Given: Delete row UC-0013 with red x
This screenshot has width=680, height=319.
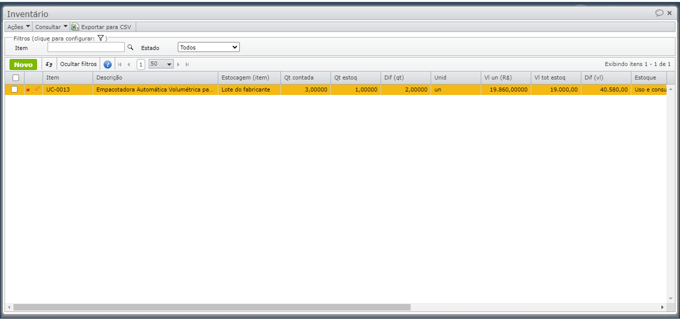Looking at the screenshot, I should point(28,90).
